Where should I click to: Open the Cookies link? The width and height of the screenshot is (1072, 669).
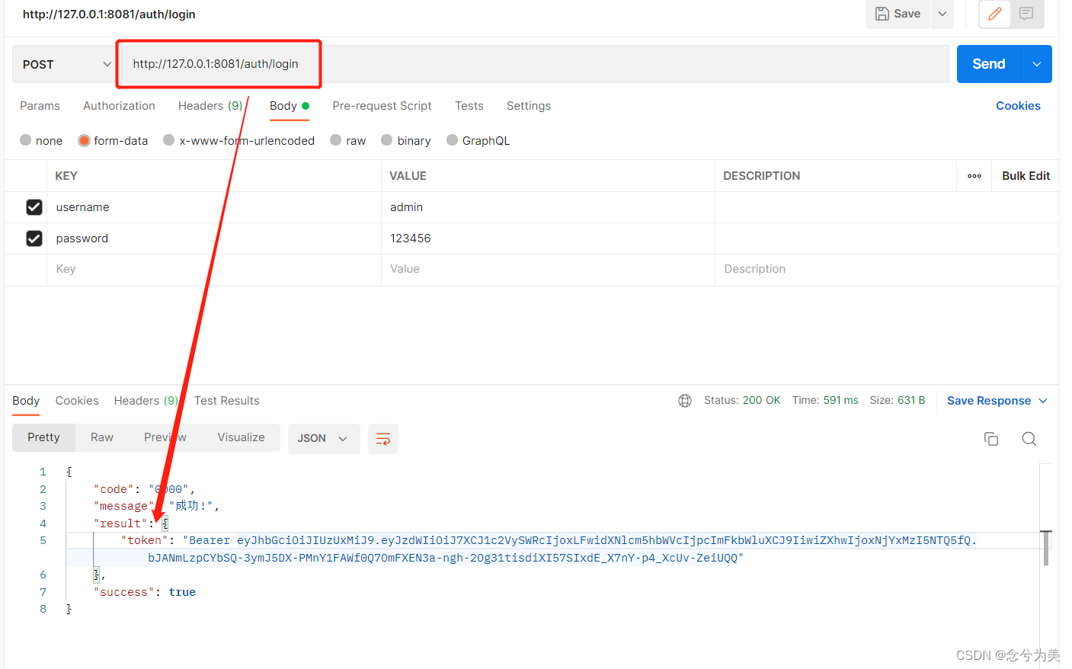pyautogui.click(x=1018, y=106)
